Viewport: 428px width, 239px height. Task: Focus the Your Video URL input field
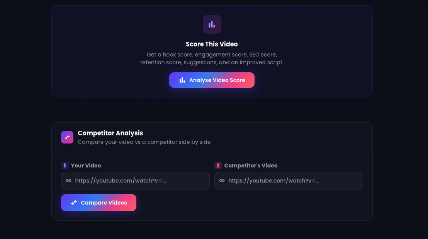point(135,181)
